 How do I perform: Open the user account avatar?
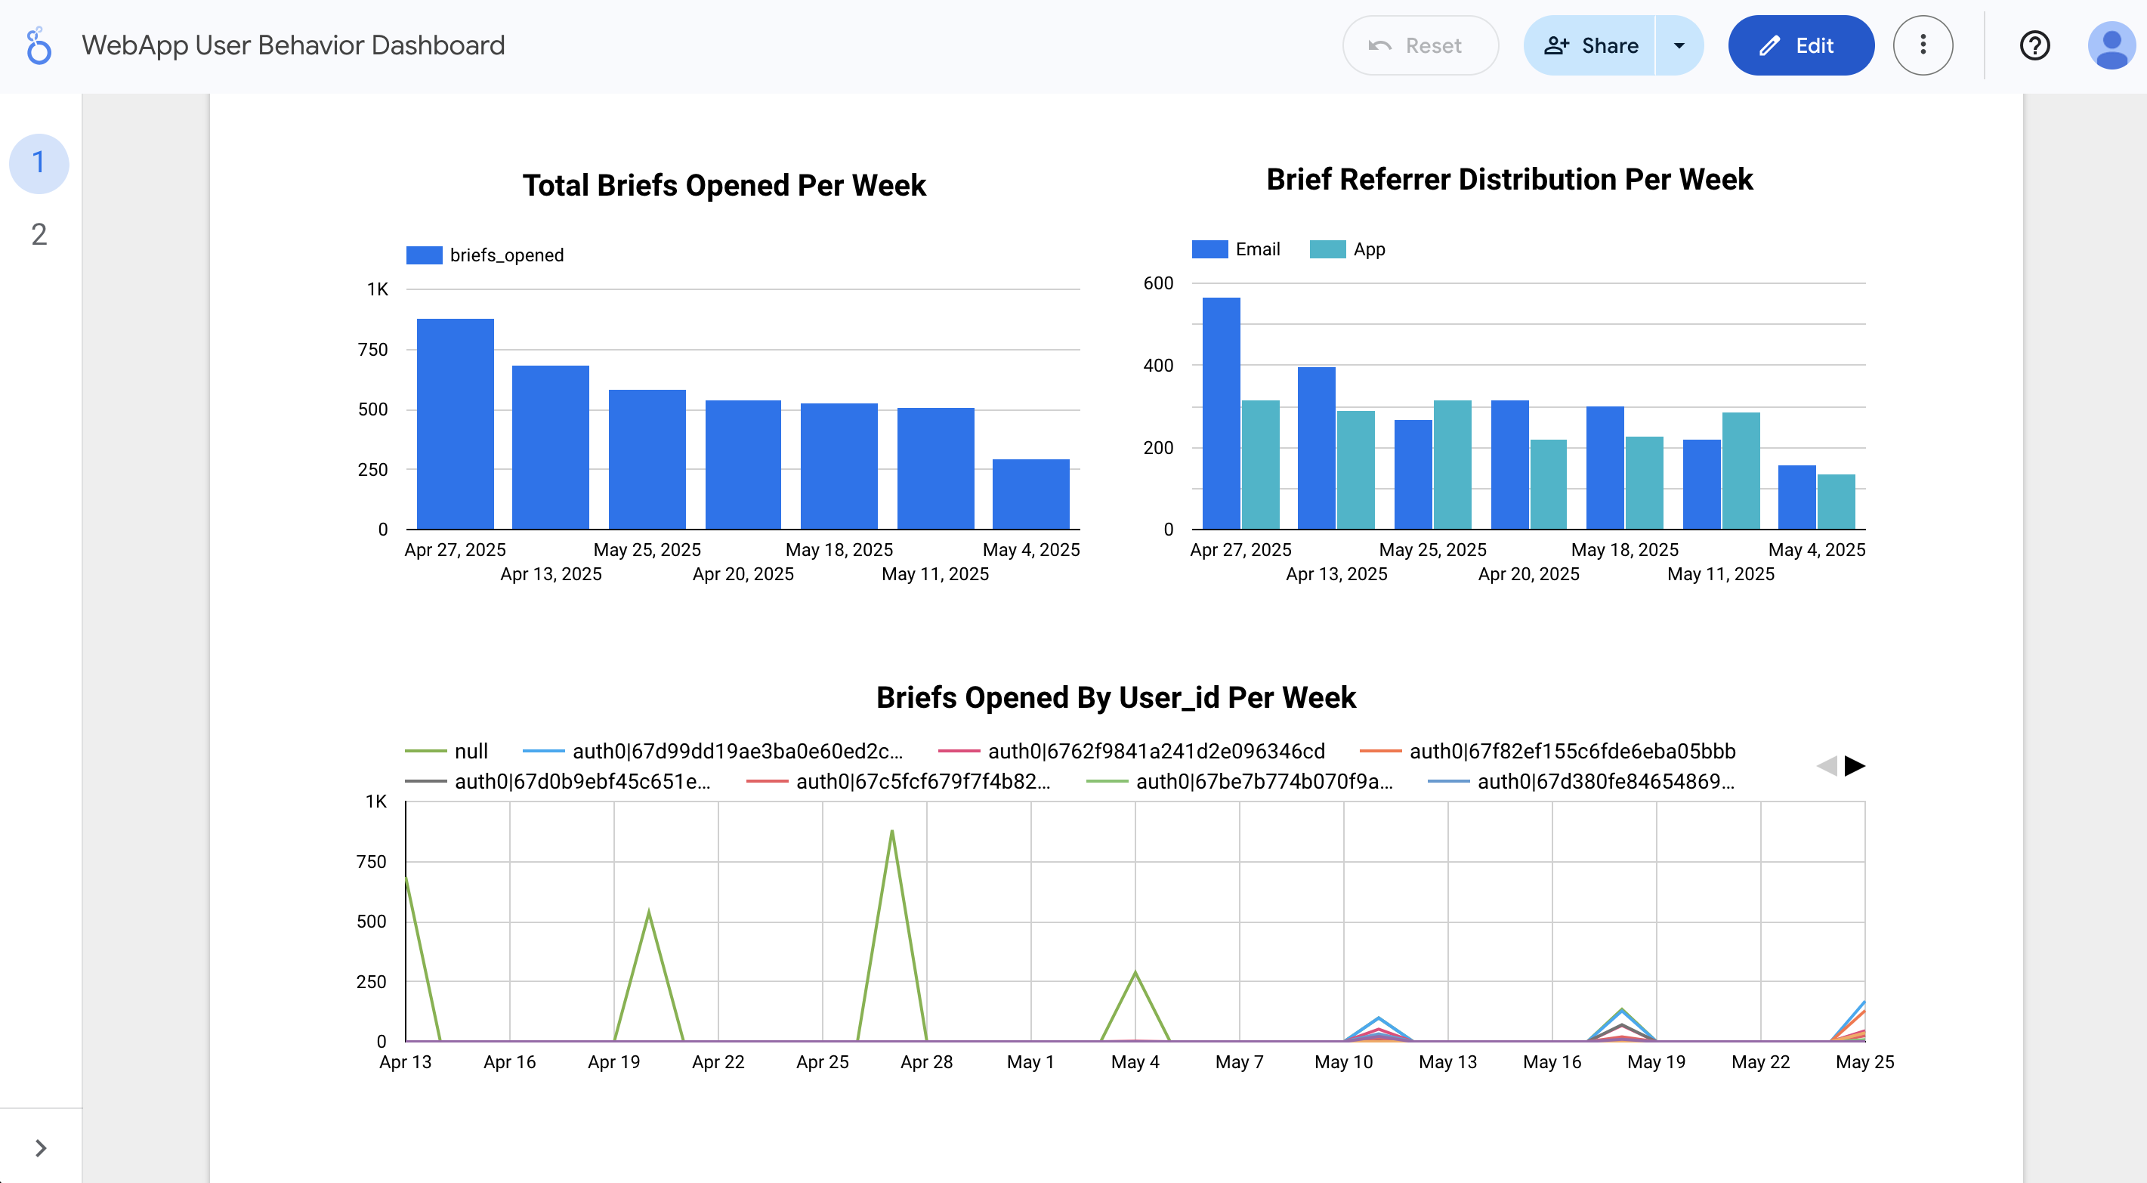tap(2111, 46)
